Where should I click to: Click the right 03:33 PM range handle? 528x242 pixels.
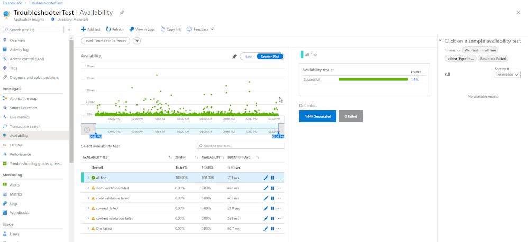pos(278,137)
